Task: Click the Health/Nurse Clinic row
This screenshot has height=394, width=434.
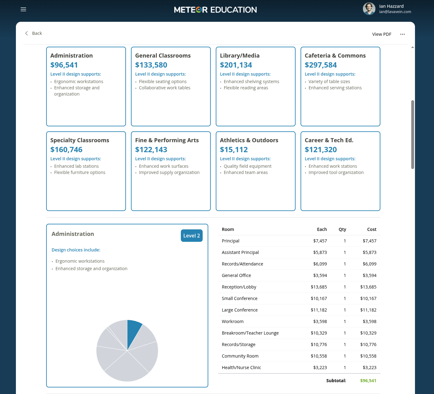Action: tap(299, 368)
